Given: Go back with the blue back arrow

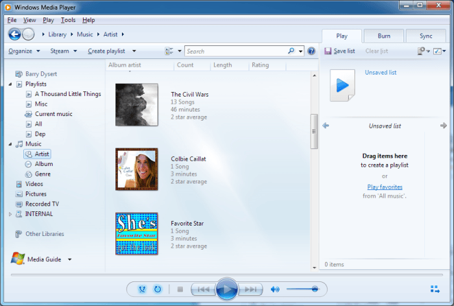Looking at the screenshot, I should pos(14,34).
